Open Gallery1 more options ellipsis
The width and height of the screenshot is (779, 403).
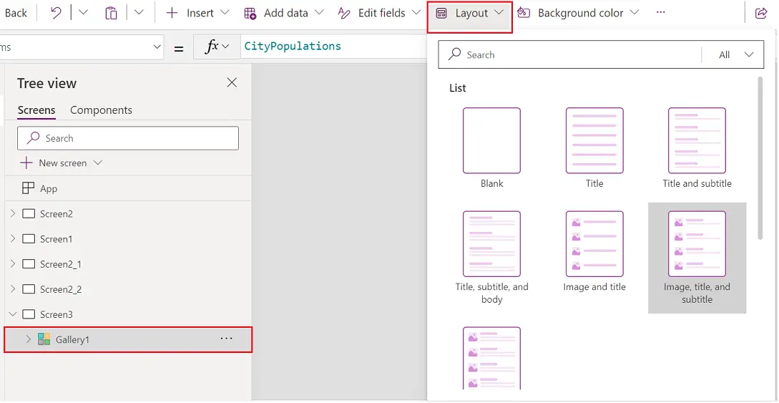point(226,339)
